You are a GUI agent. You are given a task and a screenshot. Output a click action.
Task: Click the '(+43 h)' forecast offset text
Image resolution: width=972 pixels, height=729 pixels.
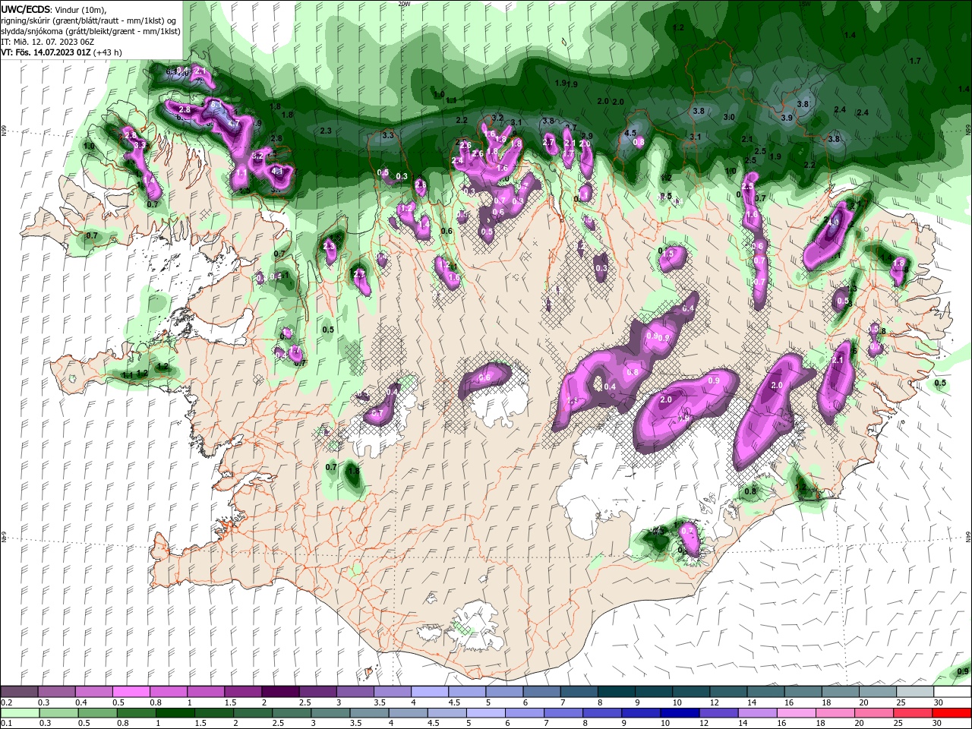(x=108, y=52)
